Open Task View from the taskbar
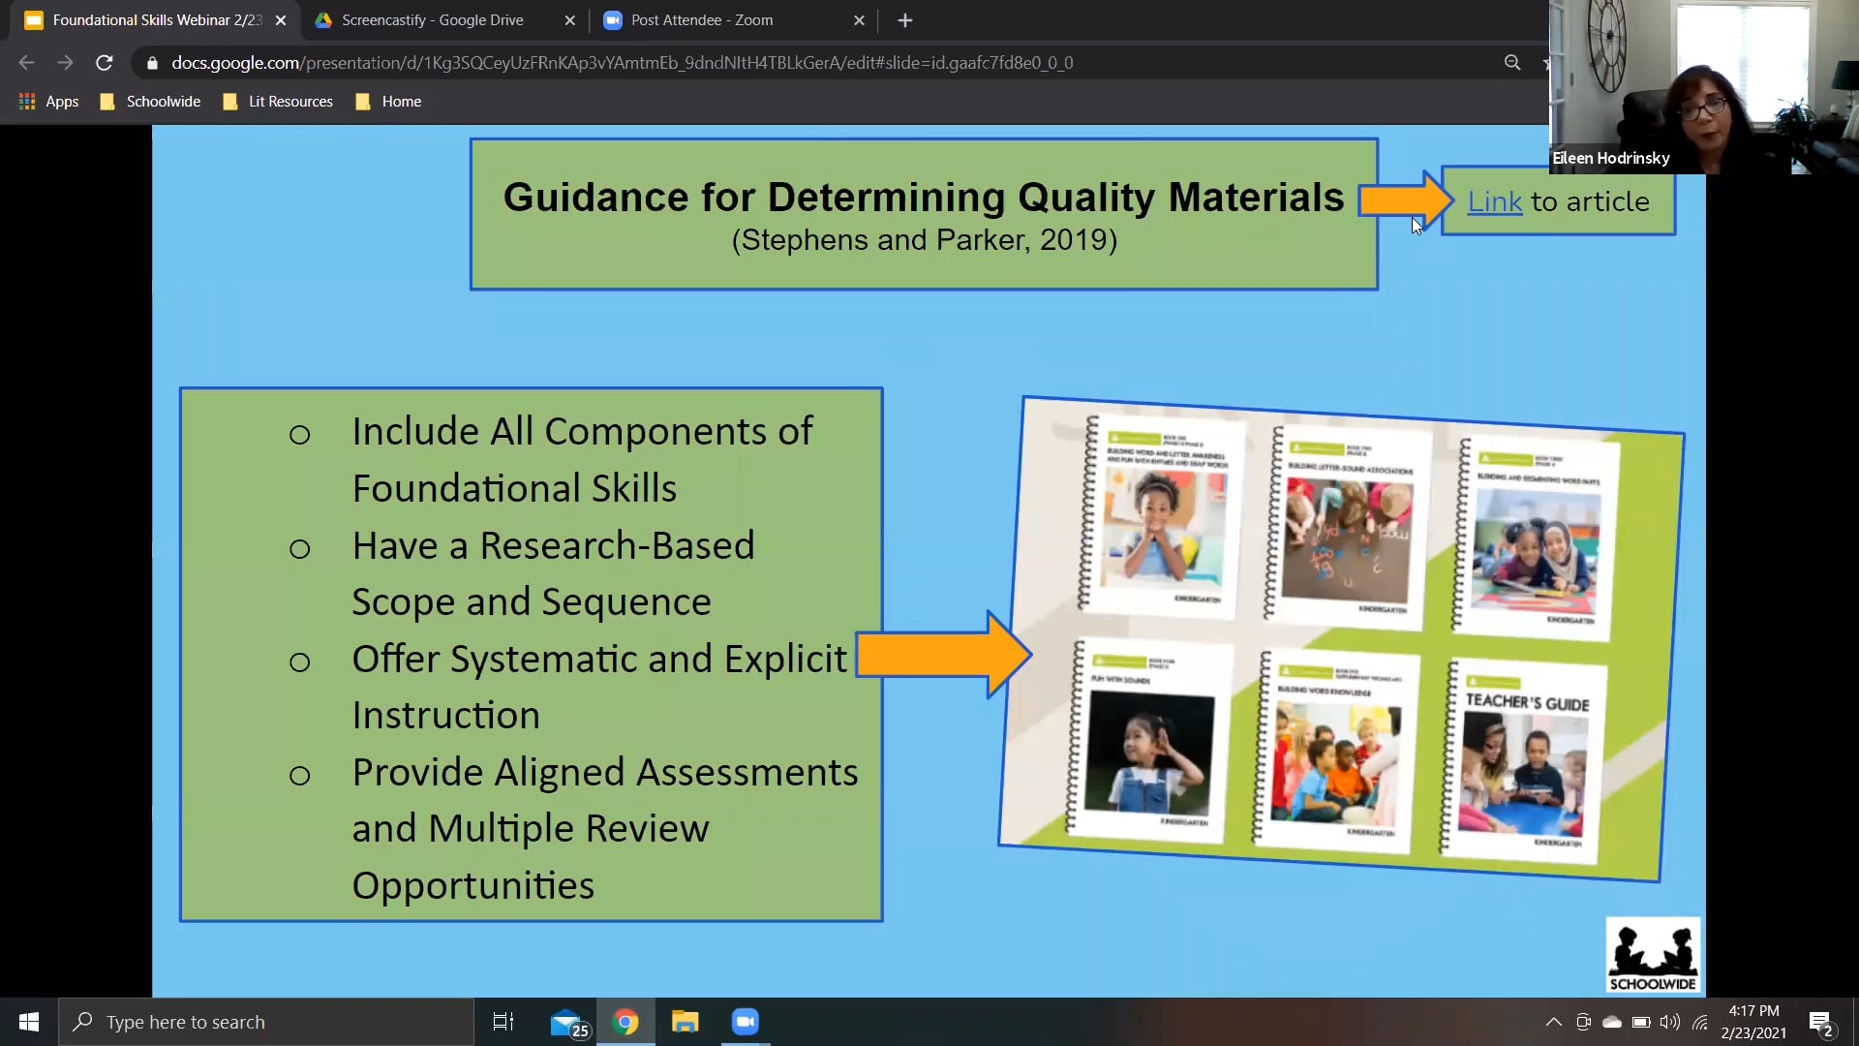The width and height of the screenshot is (1859, 1046). [x=503, y=1022]
